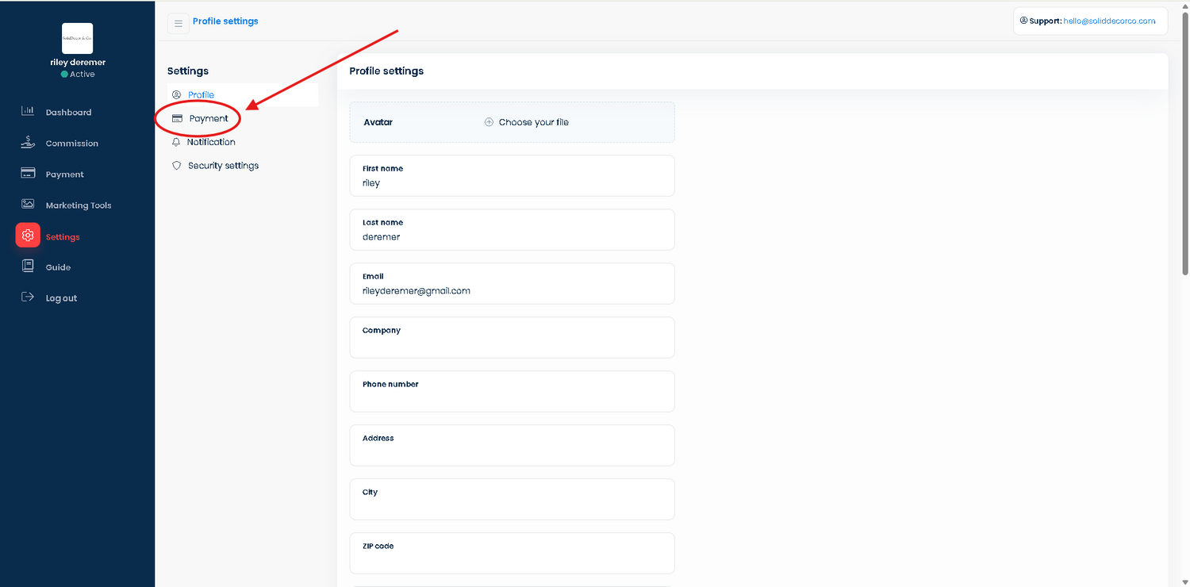The height and width of the screenshot is (587, 1190).
Task: Open the Guide section via its book icon
Action: click(28, 267)
